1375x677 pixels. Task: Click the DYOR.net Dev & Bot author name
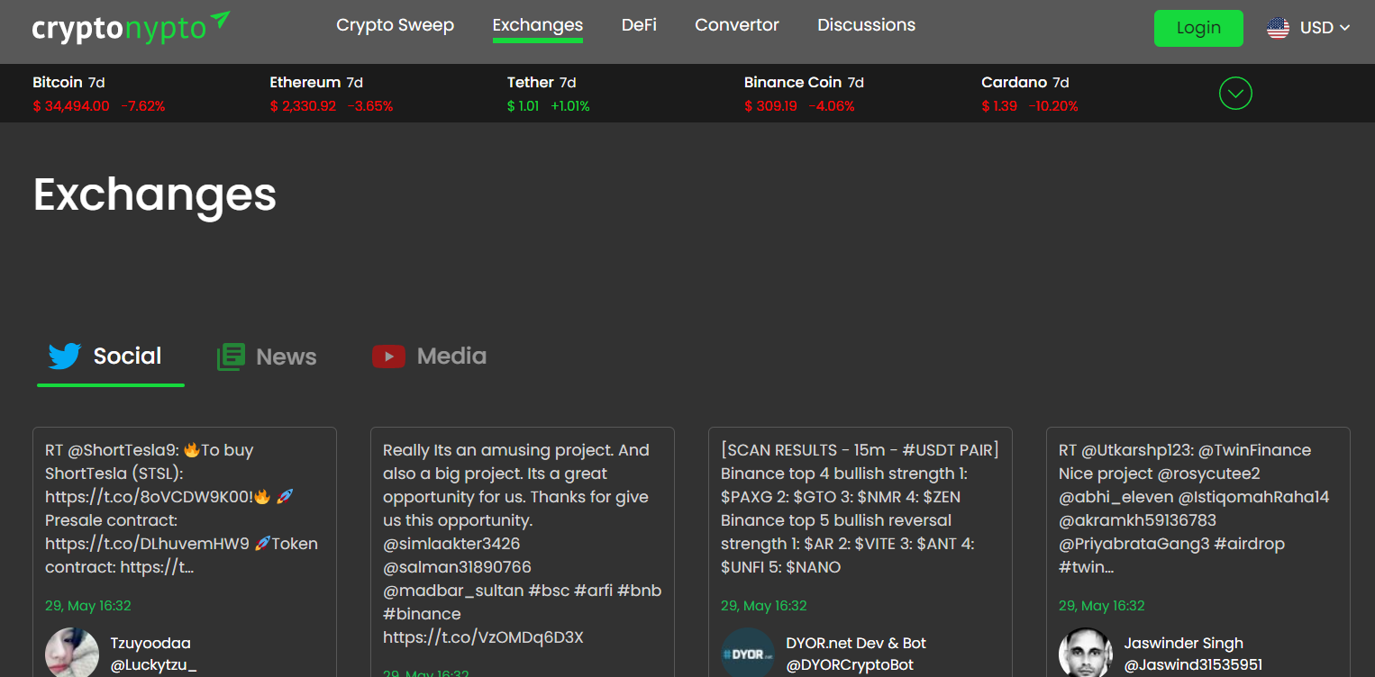coord(856,643)
